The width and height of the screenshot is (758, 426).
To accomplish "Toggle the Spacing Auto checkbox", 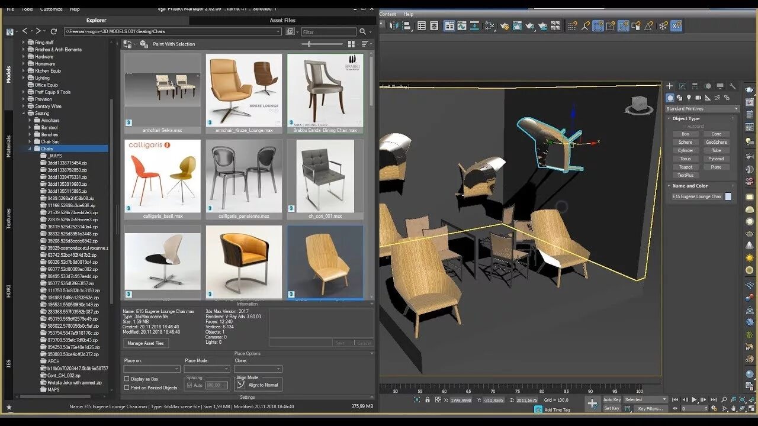I will 189,385.
